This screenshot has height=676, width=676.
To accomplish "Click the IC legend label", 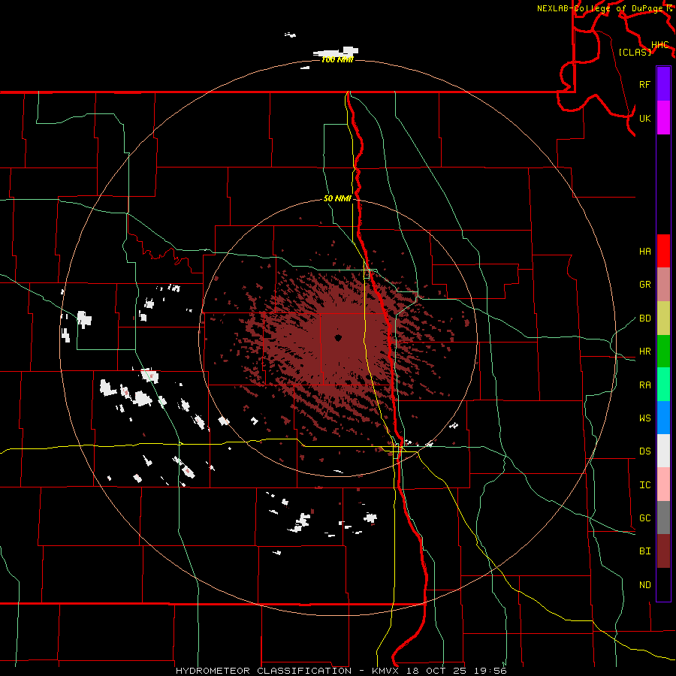I will tap(644, 485).
